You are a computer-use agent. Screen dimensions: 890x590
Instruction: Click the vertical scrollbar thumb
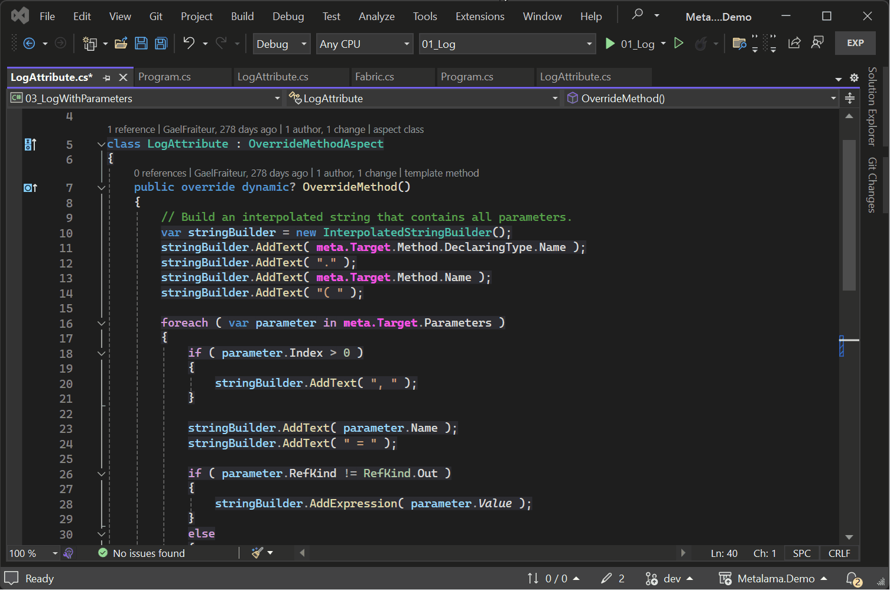click(x=849, y=215)
